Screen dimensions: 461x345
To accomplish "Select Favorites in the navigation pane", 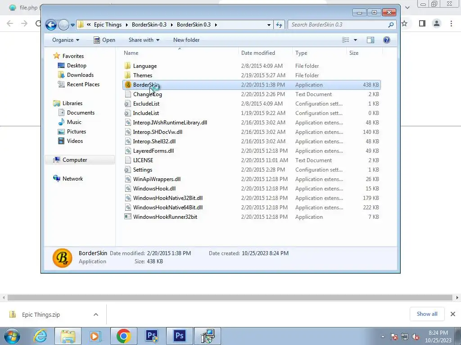I will point(73,56).
